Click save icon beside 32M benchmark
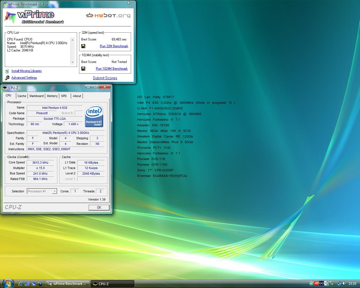 coord(83,46)
